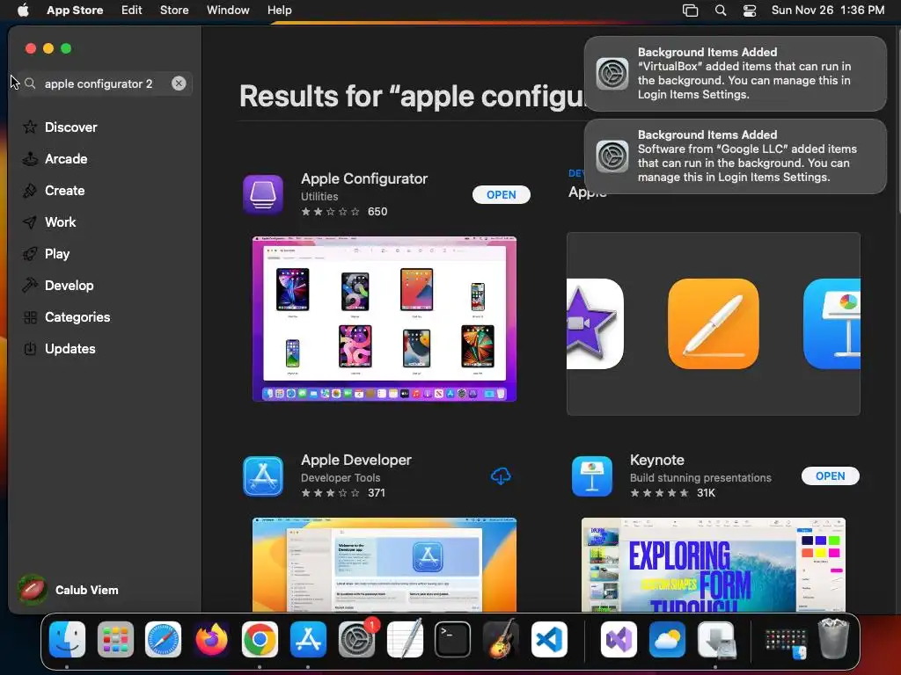Open the Apple Configurator app
901x675 pixels.
tap(501, 194)
